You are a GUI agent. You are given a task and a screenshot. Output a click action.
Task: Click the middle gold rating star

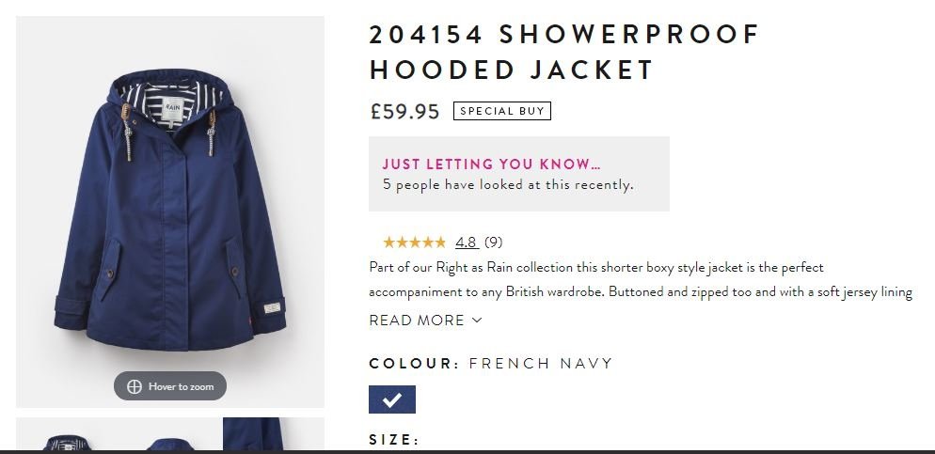click(415, 243)
